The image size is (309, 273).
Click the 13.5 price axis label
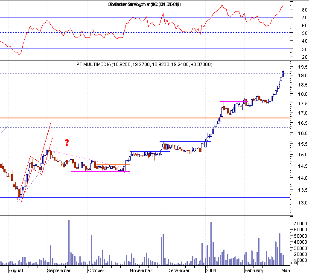point(303,190)
